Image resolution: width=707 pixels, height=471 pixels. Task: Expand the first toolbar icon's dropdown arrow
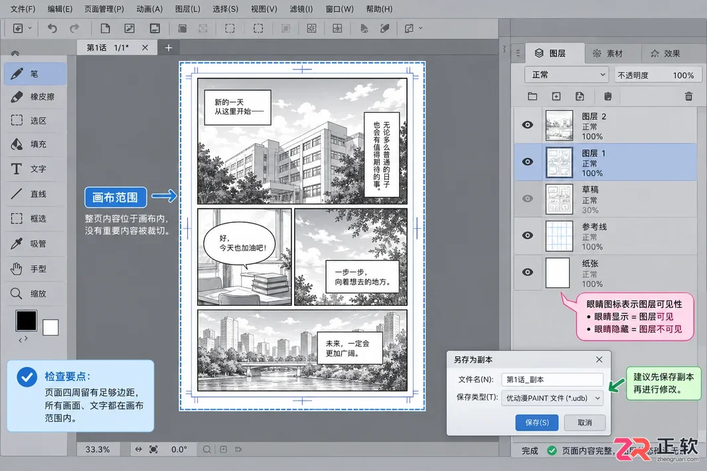[x=31, y=28]
